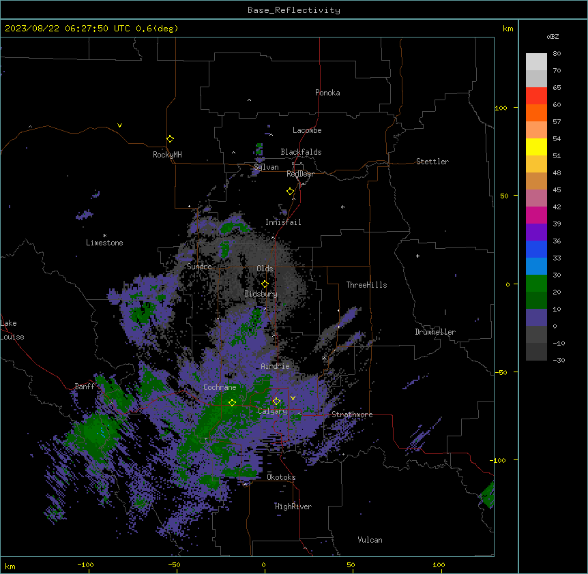The width and height of the screenshot is (588, 574).
Task: Select the Drumheller label
Action: coord(435,332)
